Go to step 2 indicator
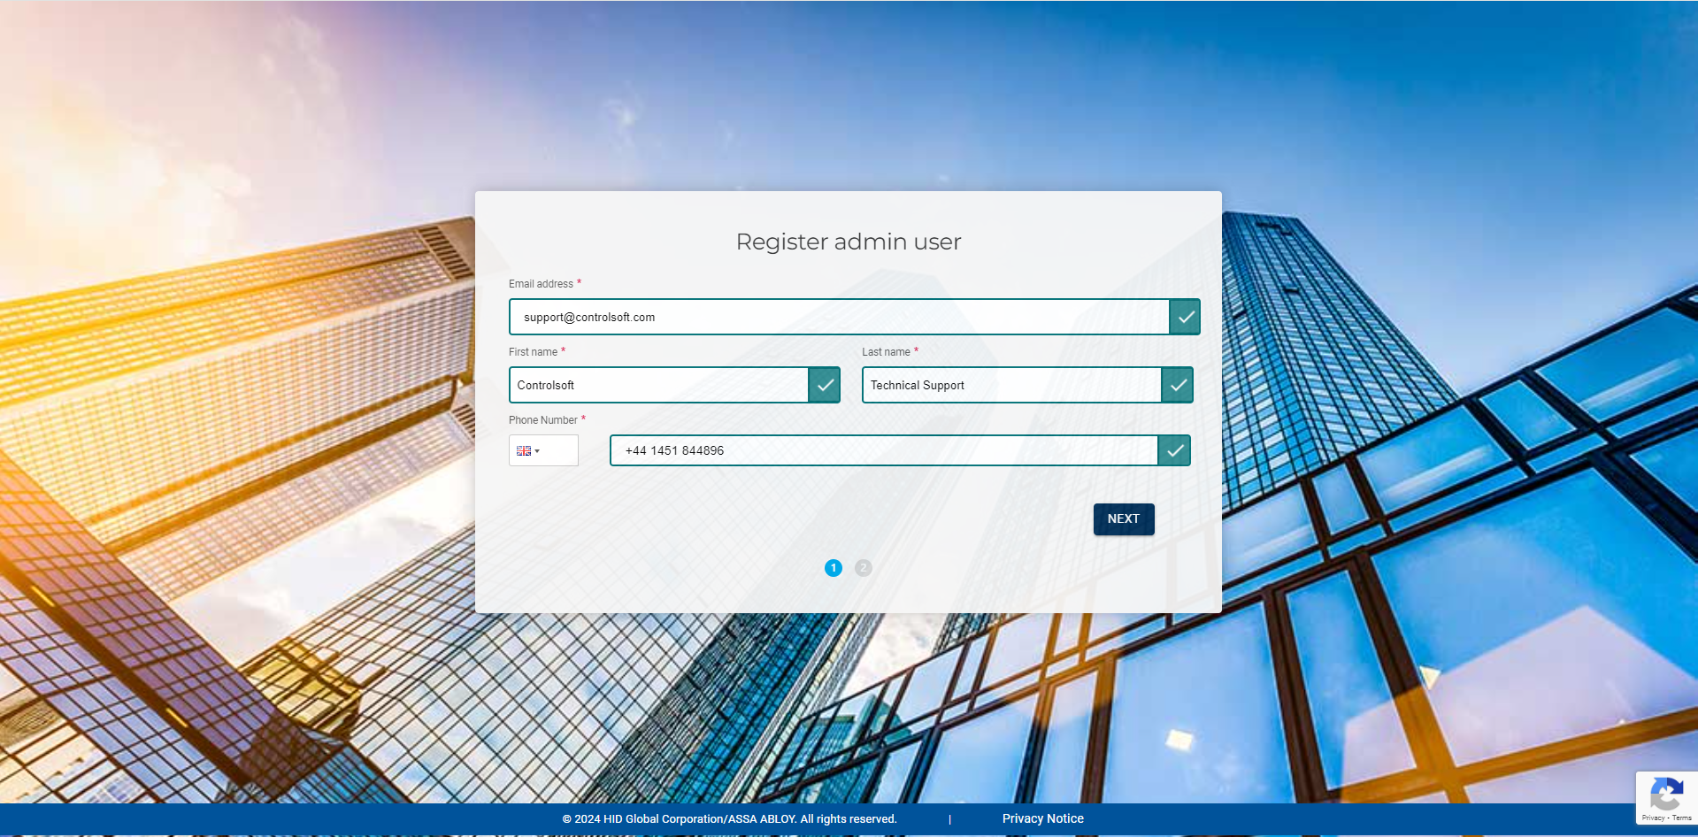The image size is (1698, 837). tap(864, 568)
